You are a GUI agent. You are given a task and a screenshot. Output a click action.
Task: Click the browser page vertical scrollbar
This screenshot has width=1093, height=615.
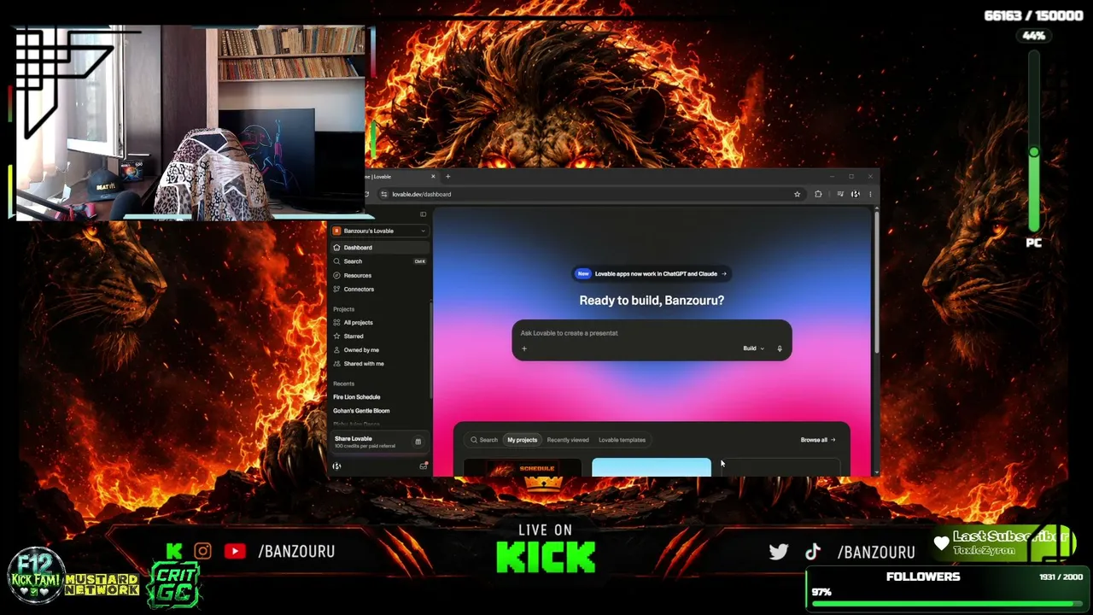pyautogui.click(x=876, y=282)
